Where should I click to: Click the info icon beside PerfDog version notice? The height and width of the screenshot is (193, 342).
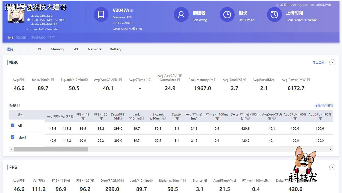(x=278, y=5)
